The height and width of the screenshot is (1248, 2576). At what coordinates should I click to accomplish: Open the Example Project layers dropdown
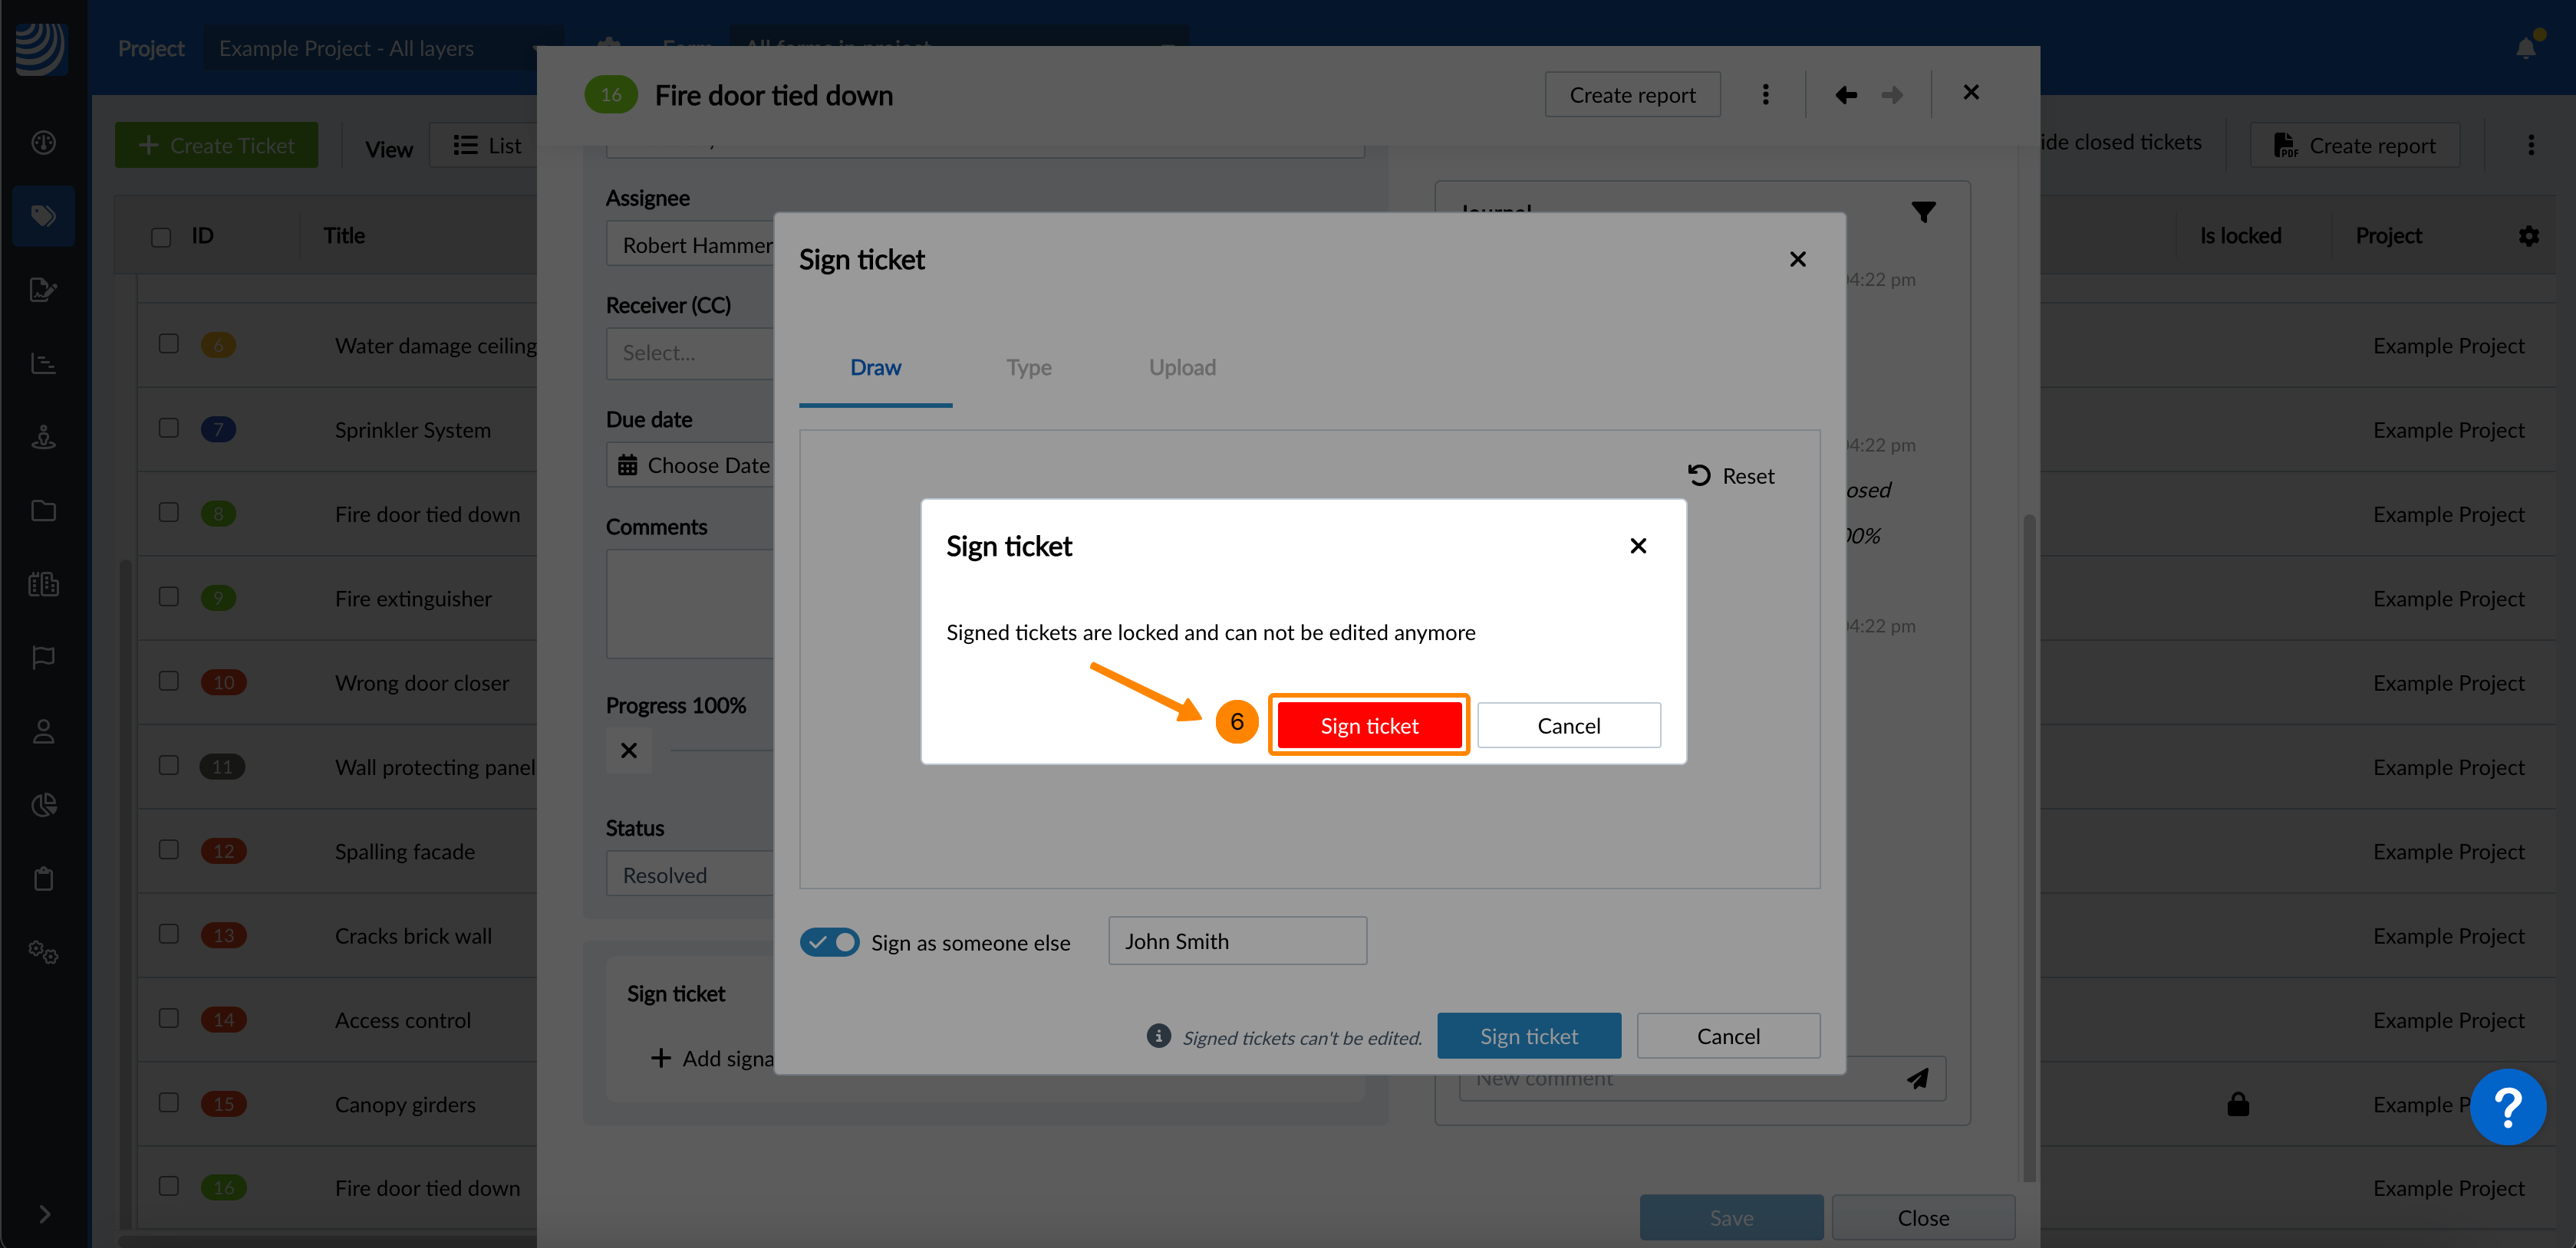[380, 48]
